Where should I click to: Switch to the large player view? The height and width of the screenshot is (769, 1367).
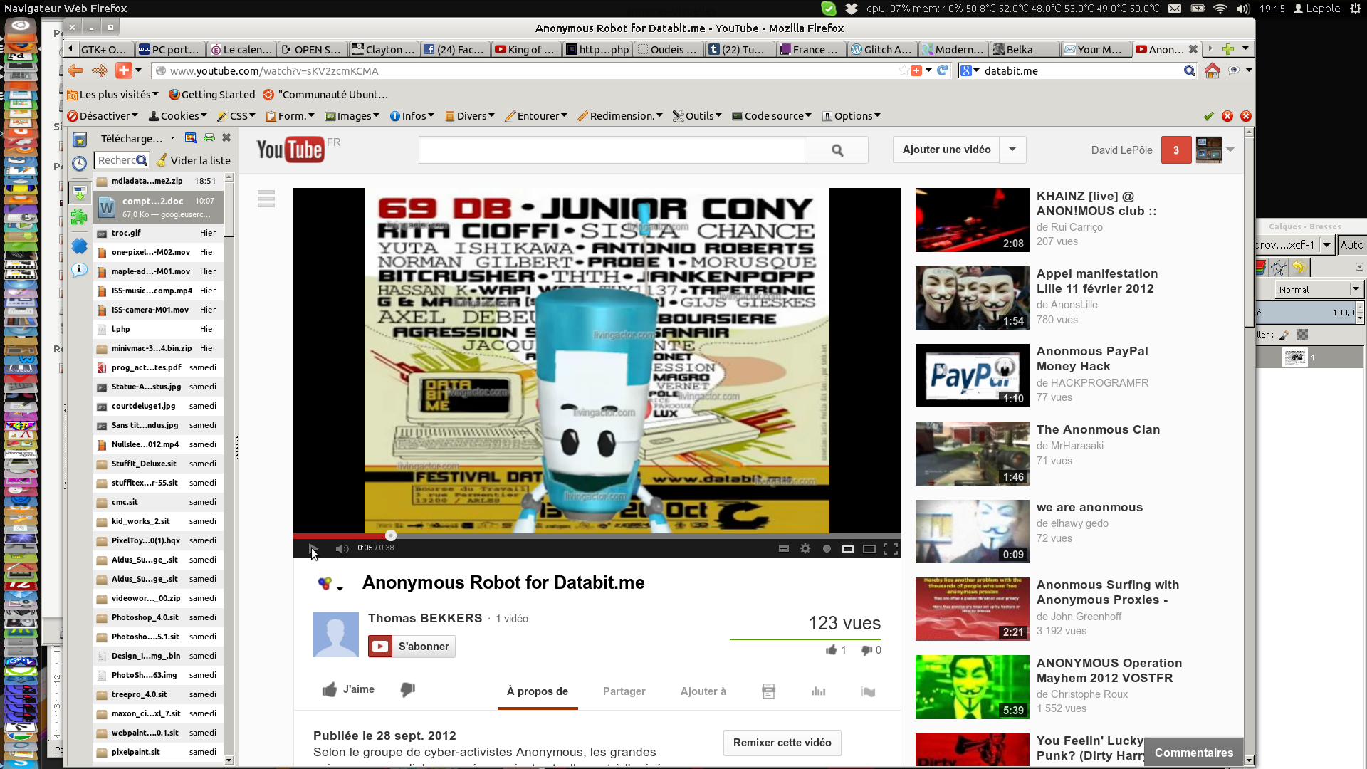(x=869, y=548)
